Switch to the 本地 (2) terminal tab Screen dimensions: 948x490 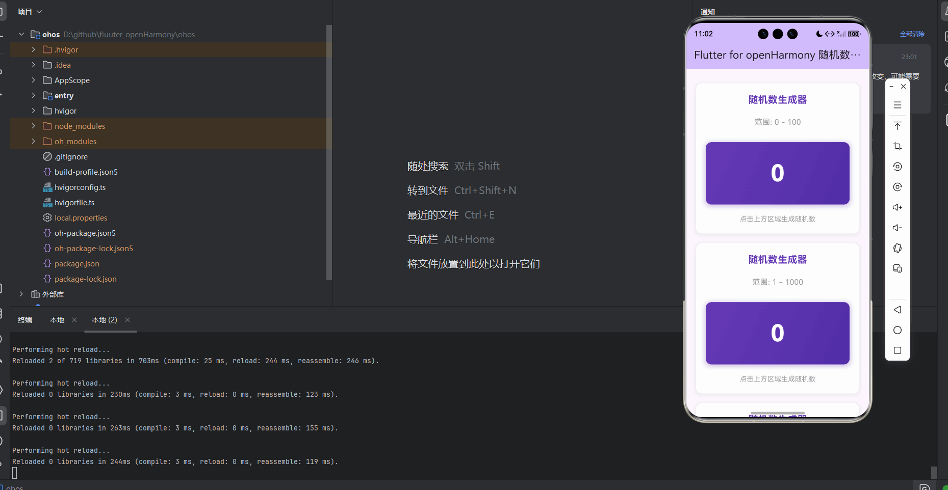[x=105, y=320]
